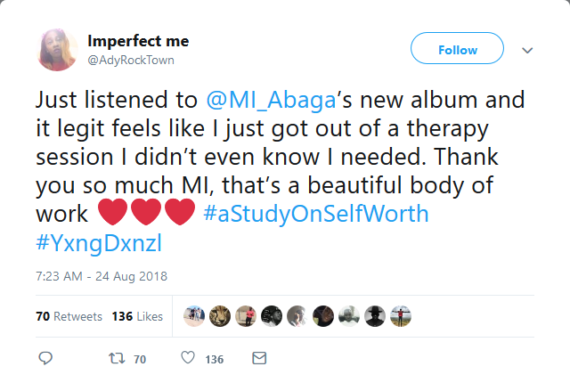Screen dimensions: 570x391
Task: Click the last liker avatar thumbnail
Action: [400, 316]
